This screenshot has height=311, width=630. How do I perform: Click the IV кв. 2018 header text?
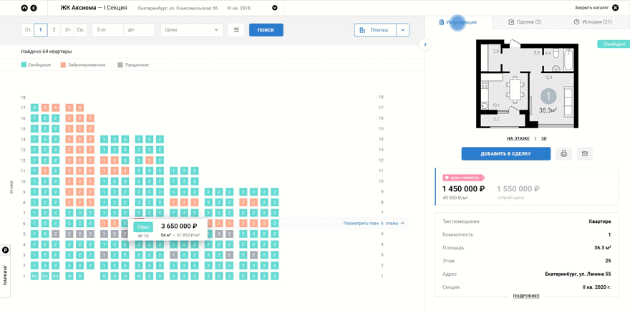(238, 8)
